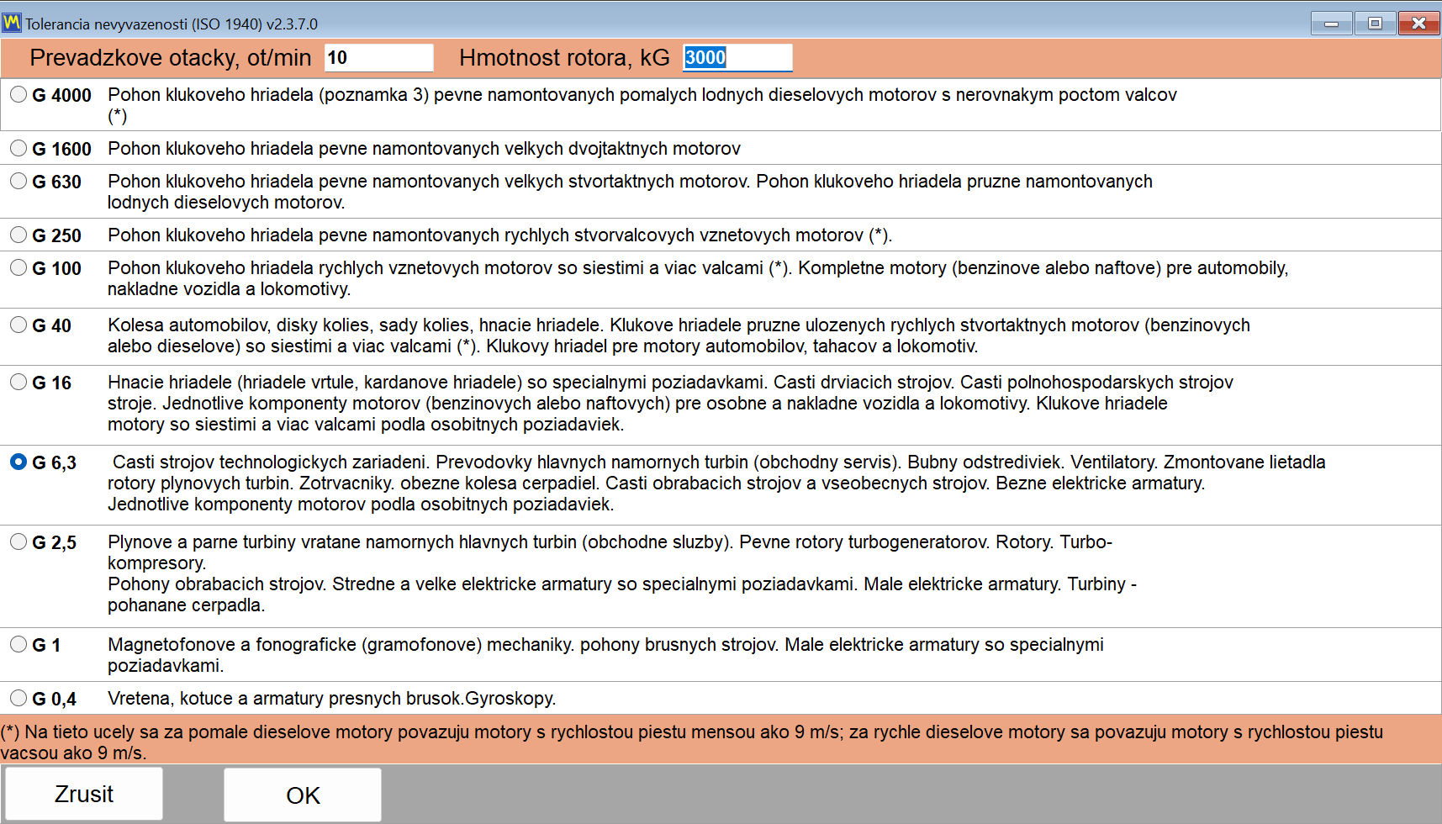
Task: Click the application icon in title bar
Action: 12,23
